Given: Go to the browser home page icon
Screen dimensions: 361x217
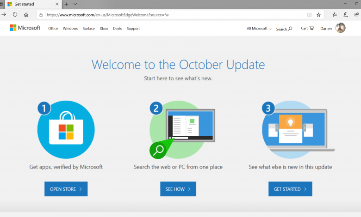Looking at the screenshot, I should click(x=26, y=15).
